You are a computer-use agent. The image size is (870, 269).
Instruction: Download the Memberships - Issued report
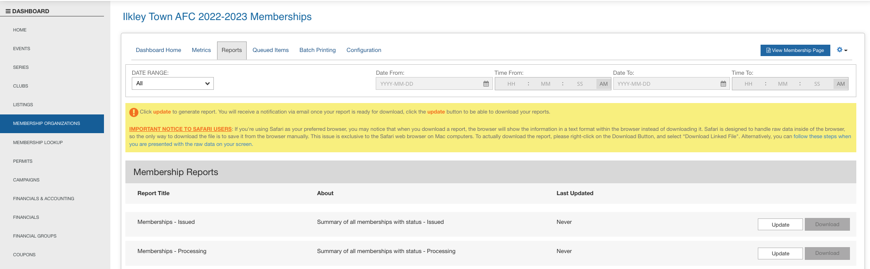827,224
